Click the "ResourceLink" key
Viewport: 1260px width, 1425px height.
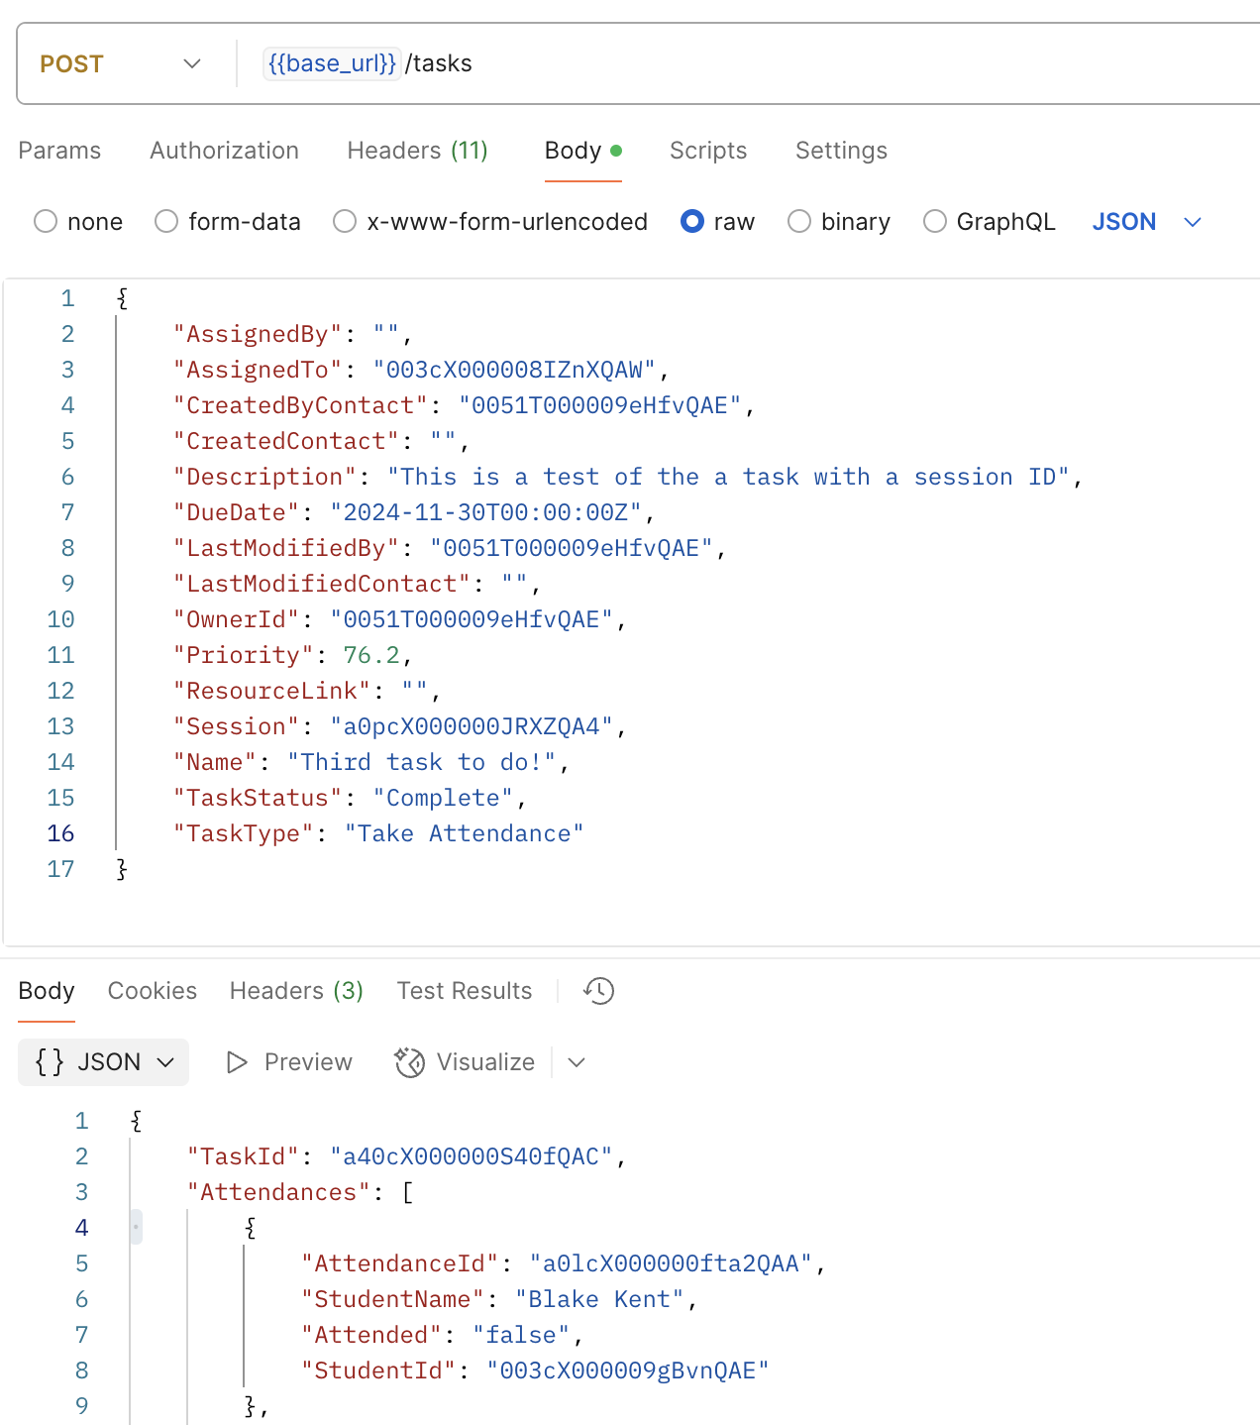(x=271, y=691)
